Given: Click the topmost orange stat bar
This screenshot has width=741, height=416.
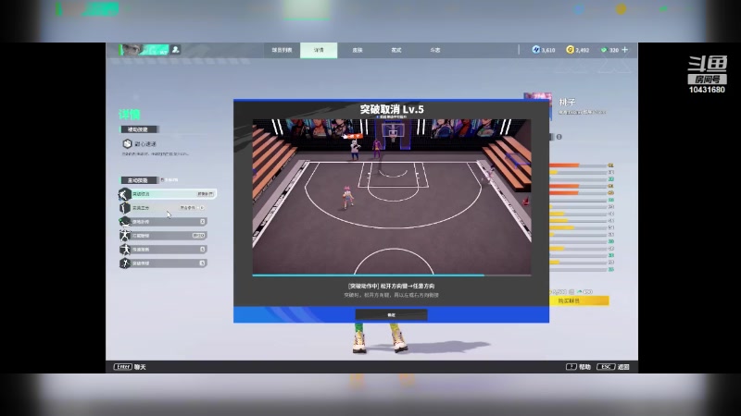Looking at the screenshot, I should [x=577, y=165].
